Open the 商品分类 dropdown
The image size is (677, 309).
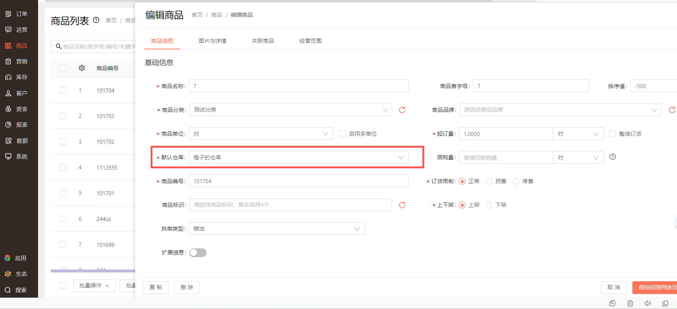tap(291, 110)
